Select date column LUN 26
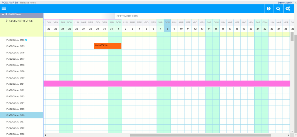This screenshot has width=297, height=137. [x=77, y=26]
